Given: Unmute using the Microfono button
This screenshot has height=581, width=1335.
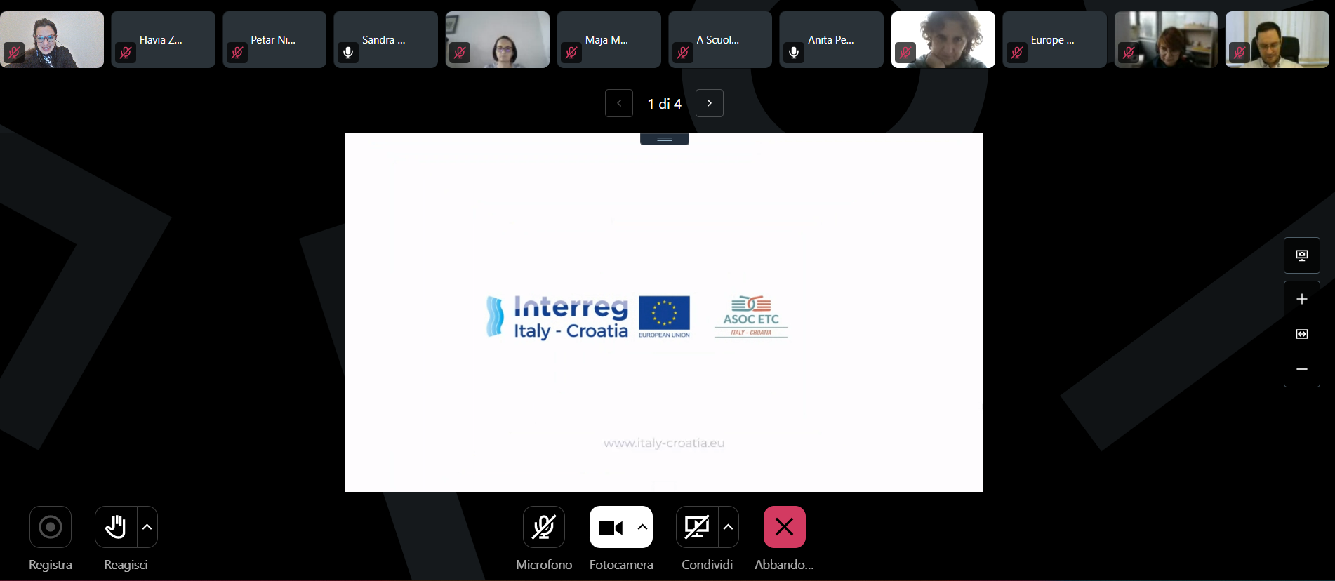Looking at the screenshot, I should [544, 527].
